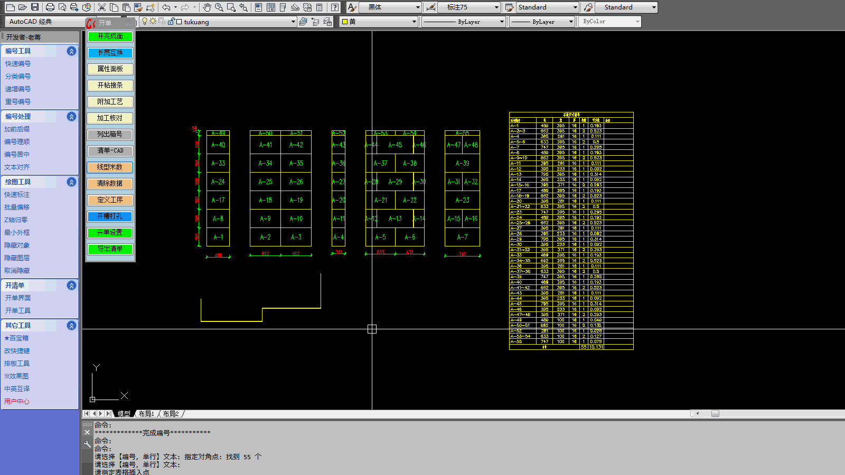
Task: Open the 黑体 text style dropdown
Action: (x=418, y=7)
